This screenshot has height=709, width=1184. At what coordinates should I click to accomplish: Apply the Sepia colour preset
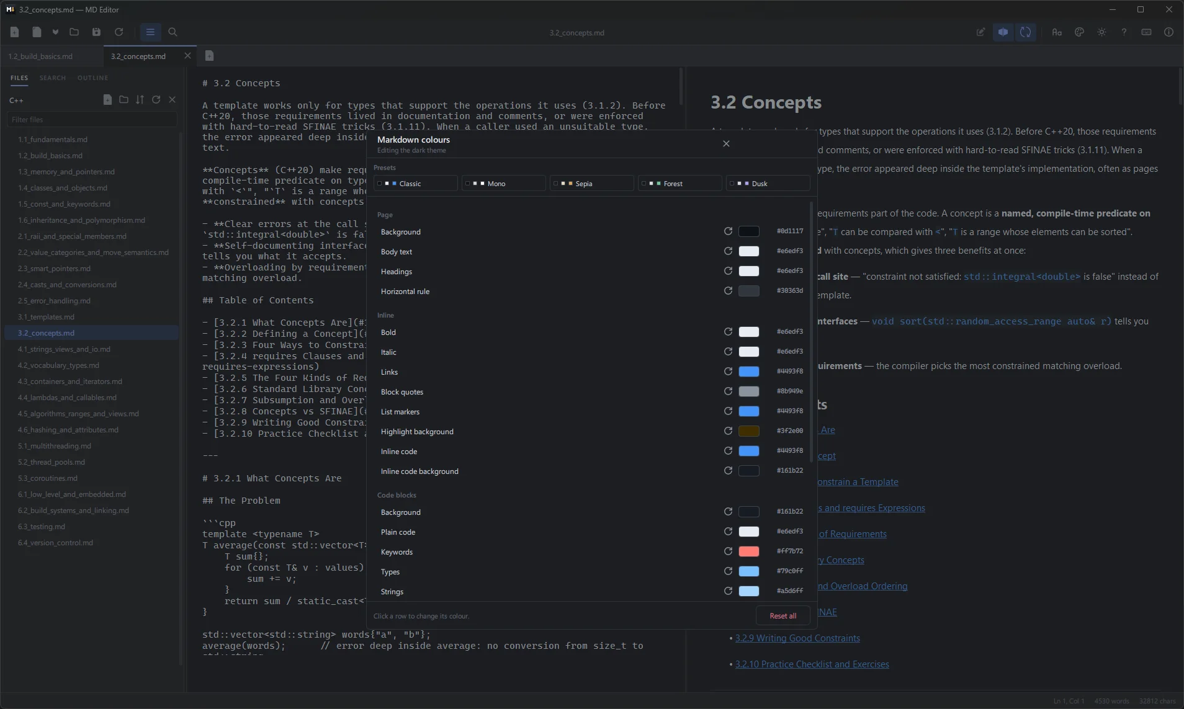tap(592, 184)
